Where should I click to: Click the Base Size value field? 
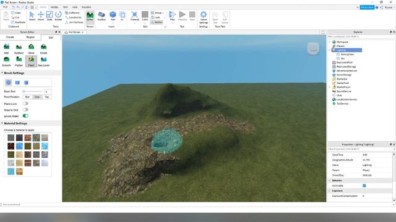[48, 91]
